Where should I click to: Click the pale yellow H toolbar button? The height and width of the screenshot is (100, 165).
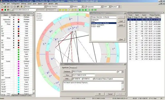coord(73,10)
